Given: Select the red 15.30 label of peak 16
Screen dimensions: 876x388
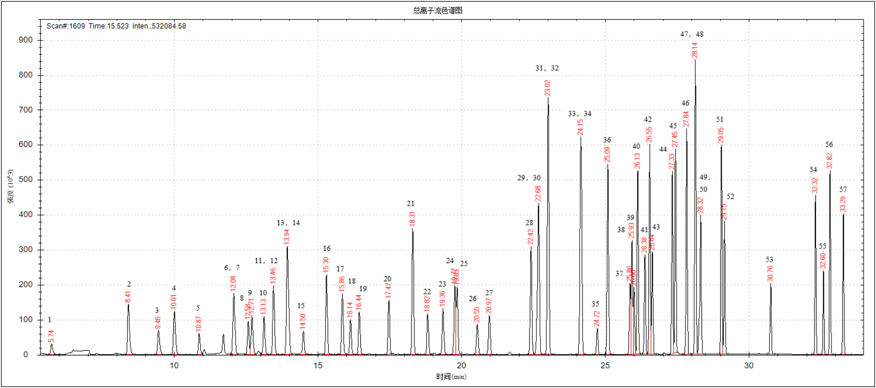Looking at the screenshot, I should [326, 264].
